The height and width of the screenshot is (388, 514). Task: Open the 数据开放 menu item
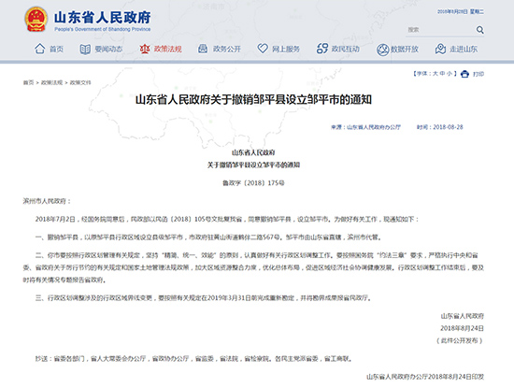[404, 50]
